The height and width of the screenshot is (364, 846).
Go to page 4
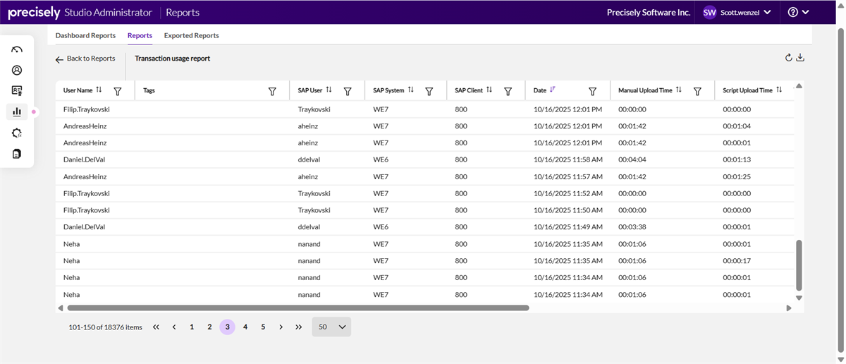click(245, 327)
